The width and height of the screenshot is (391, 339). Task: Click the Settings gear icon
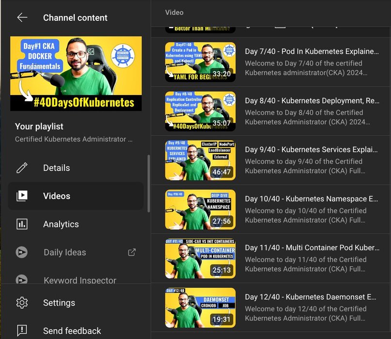tap(22, 303)
